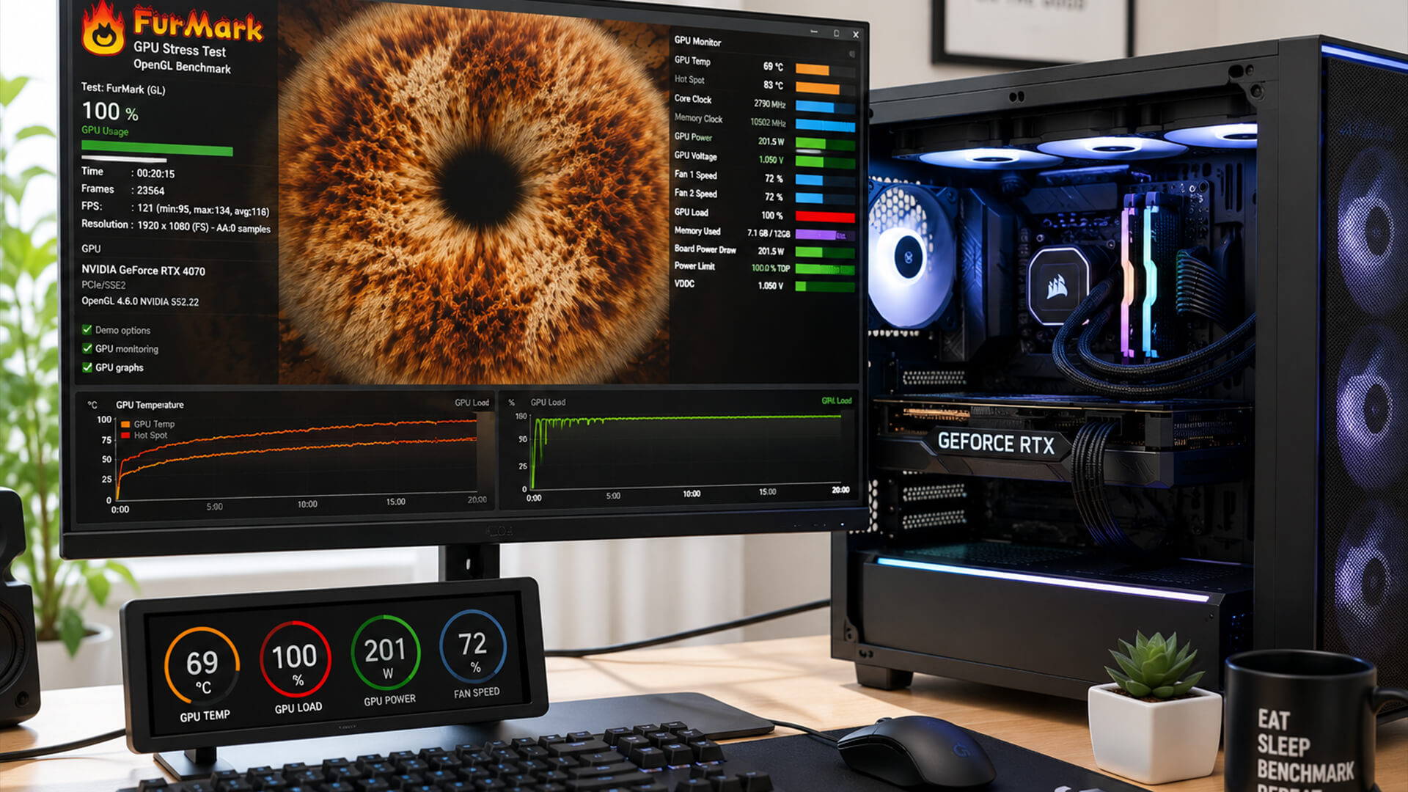Viewport: 1408px width, 792px height.
Task: Click the resolution '1920 x 1080 (FS) - AA:0 samples'
Action: [204, 227]
